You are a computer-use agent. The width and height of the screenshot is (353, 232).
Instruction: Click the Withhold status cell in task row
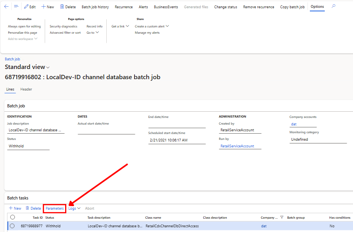(53, 226)
